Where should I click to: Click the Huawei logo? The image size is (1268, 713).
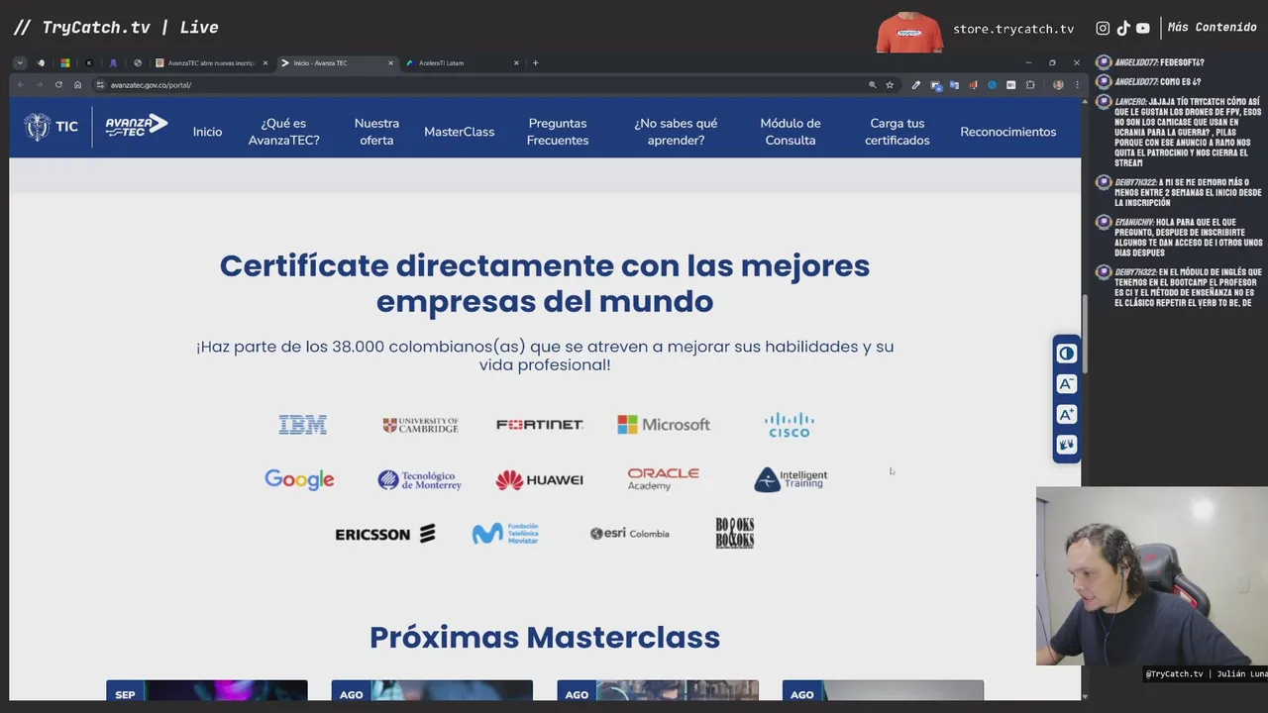coord(539,480)
